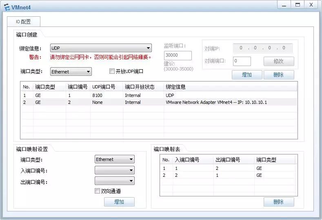Click the 对端IP address field

[263, 48]
